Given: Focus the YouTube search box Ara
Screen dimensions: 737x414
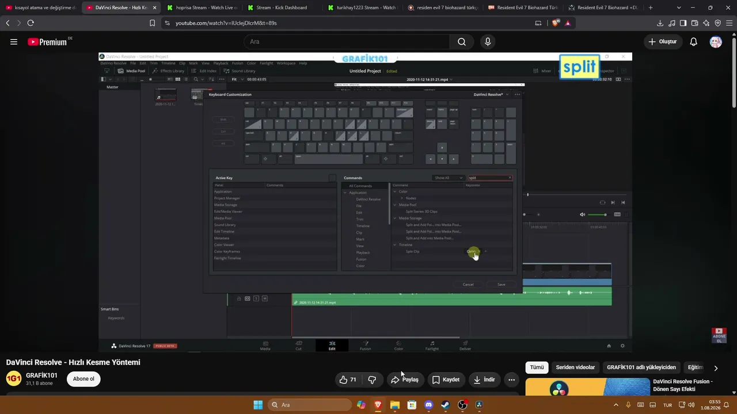Looking at the screenshot, I should coord(347,41).
